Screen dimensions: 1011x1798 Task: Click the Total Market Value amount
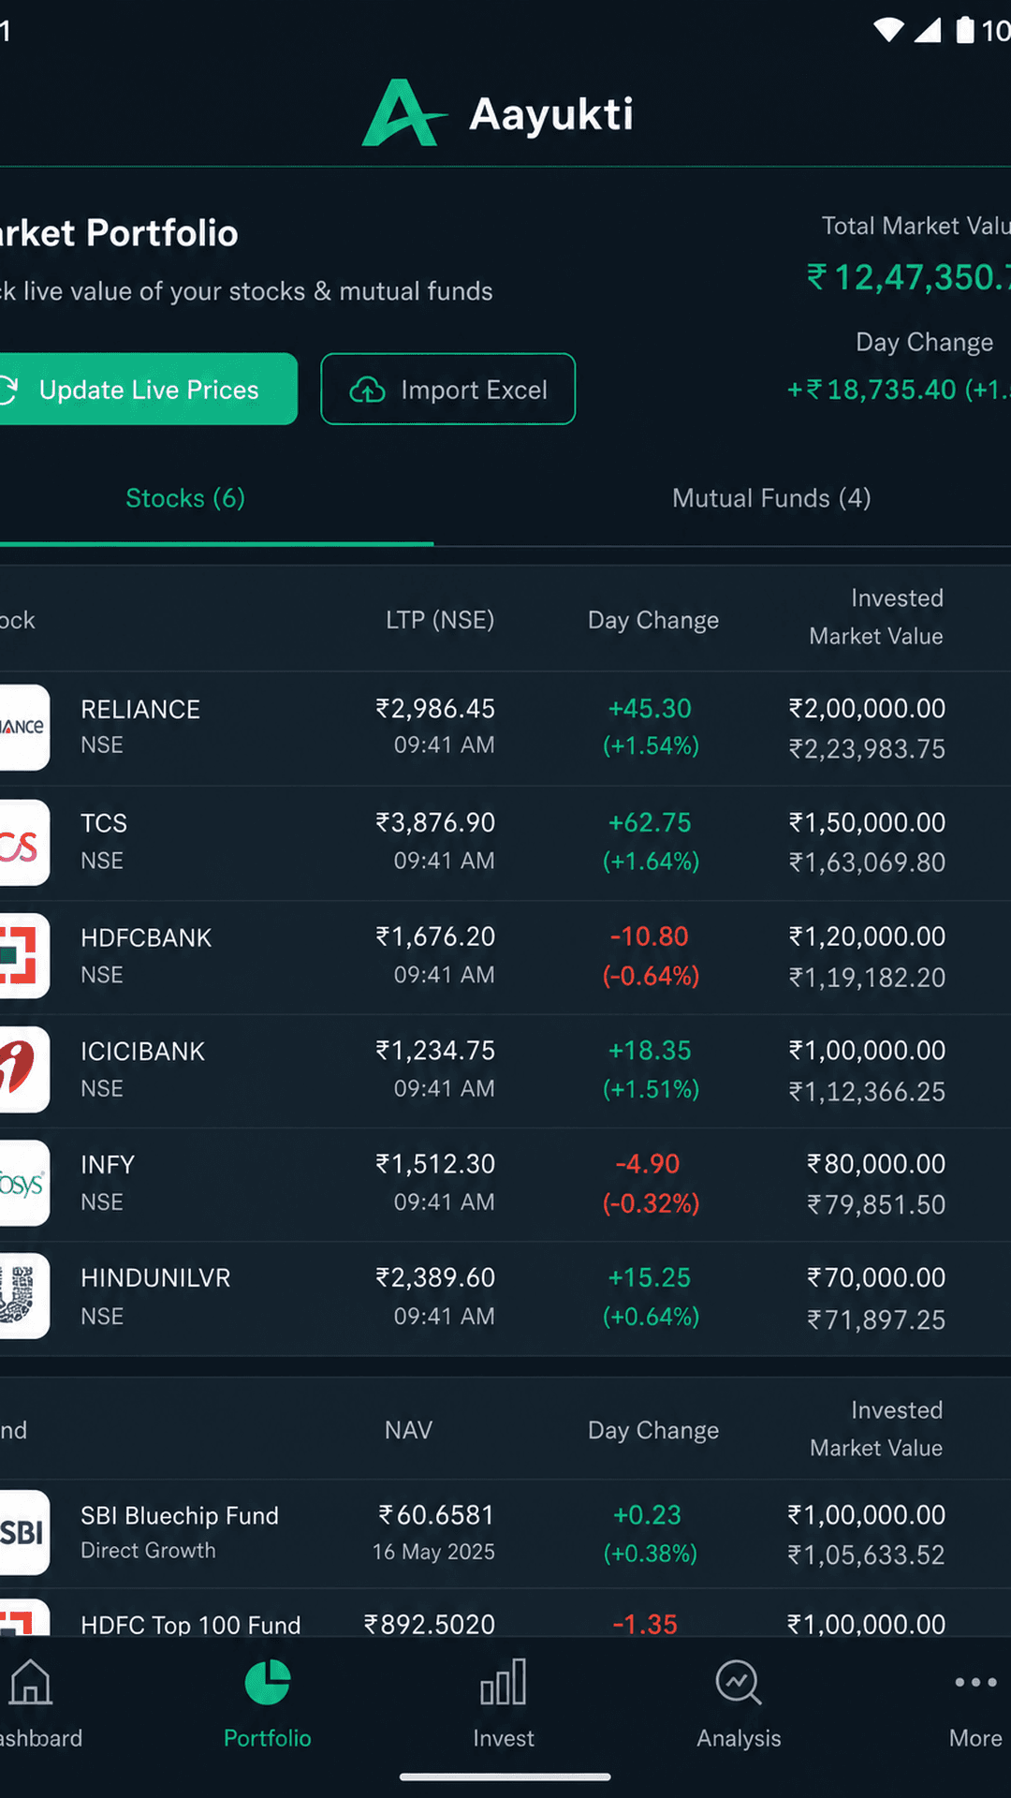point(908,277)
